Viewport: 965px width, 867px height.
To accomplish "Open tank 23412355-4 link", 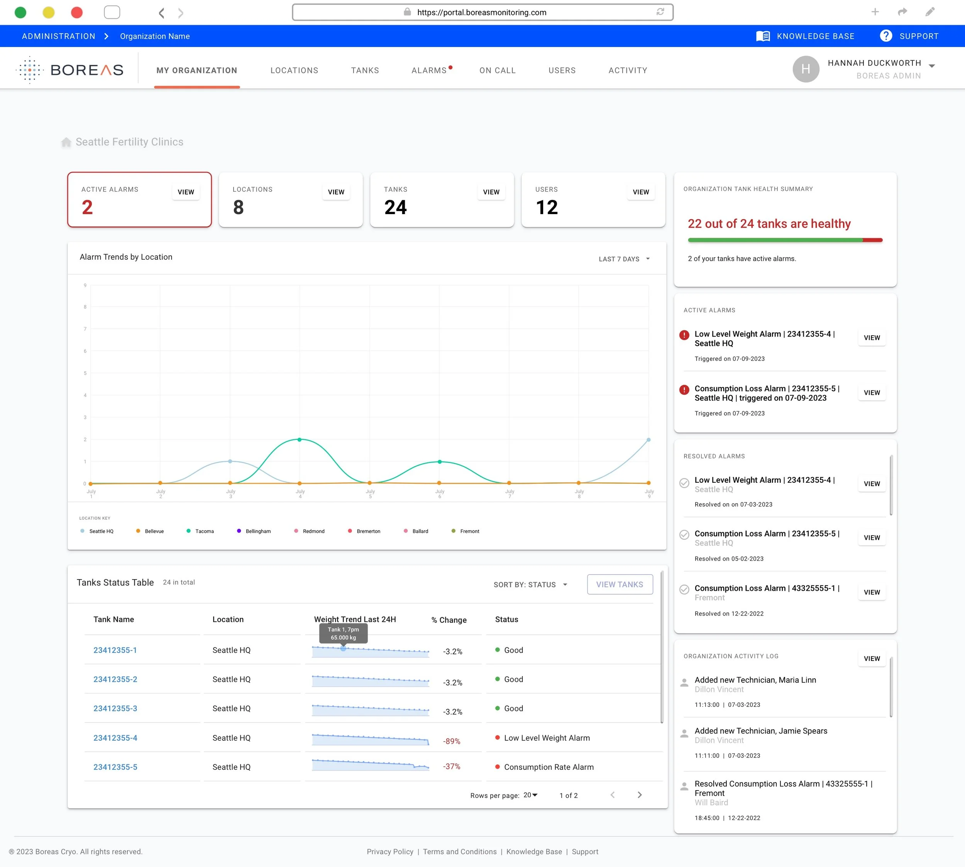I will click(x=115, y=738).
